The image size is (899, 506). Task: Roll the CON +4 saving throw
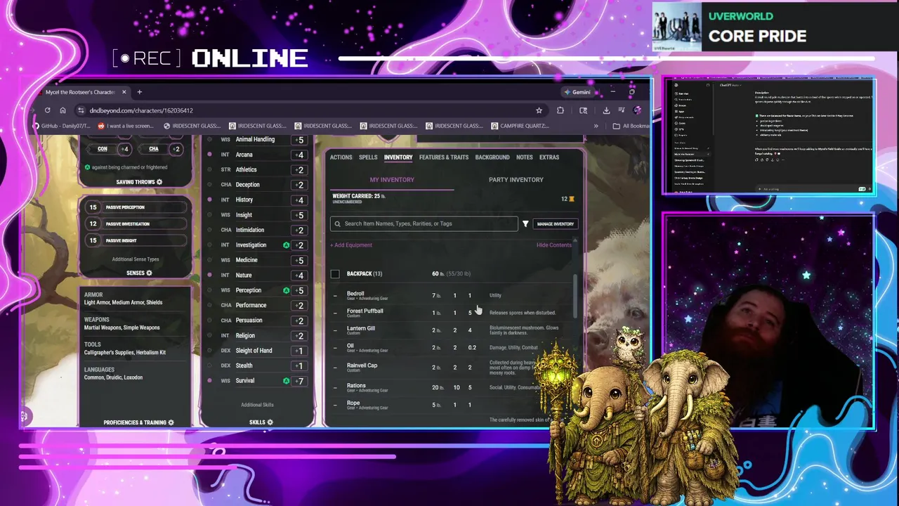[124, 149]
